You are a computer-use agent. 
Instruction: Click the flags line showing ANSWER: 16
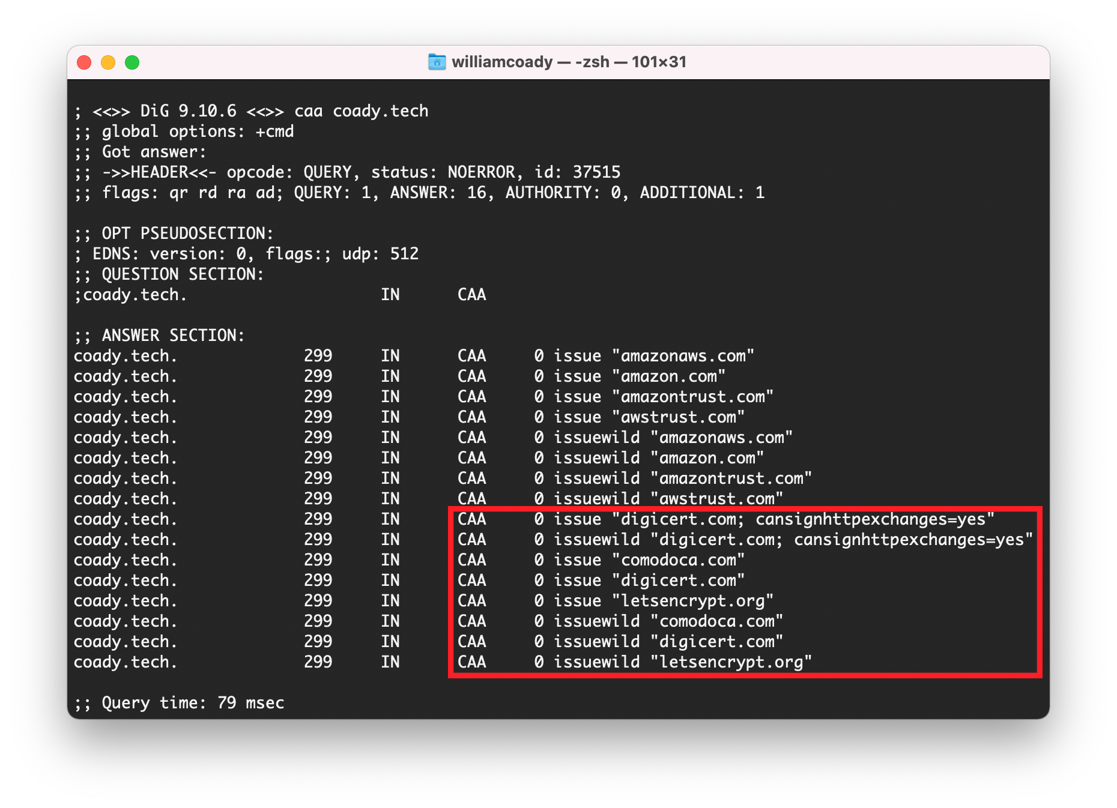pos(419,193)
